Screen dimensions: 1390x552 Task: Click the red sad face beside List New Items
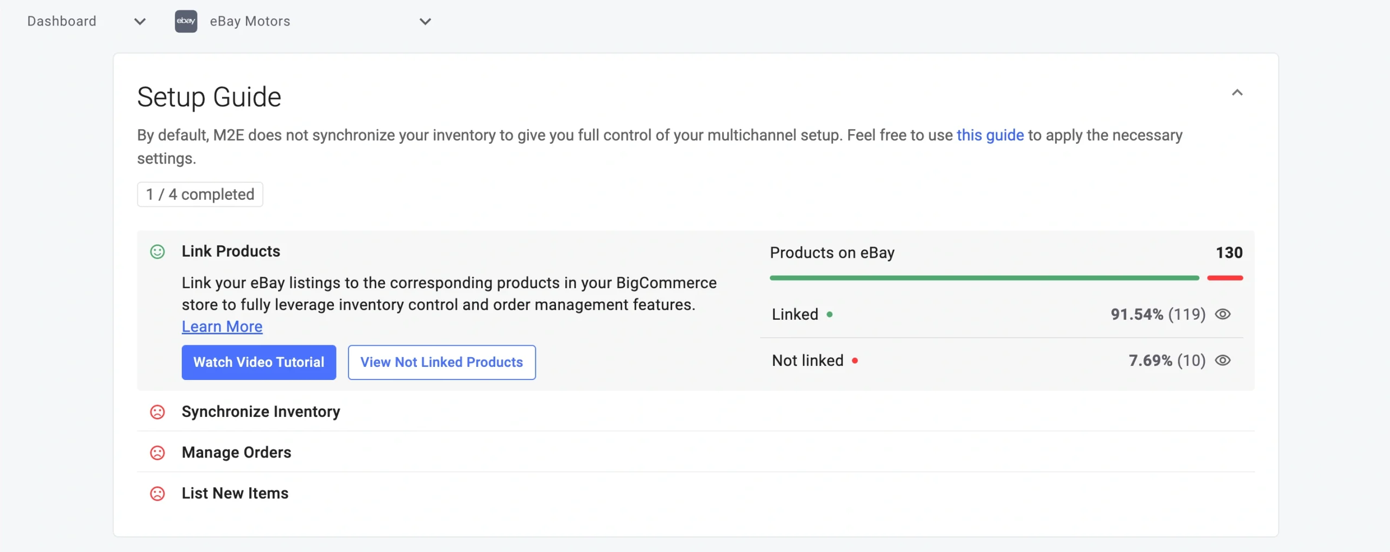(x=157, y=493)
